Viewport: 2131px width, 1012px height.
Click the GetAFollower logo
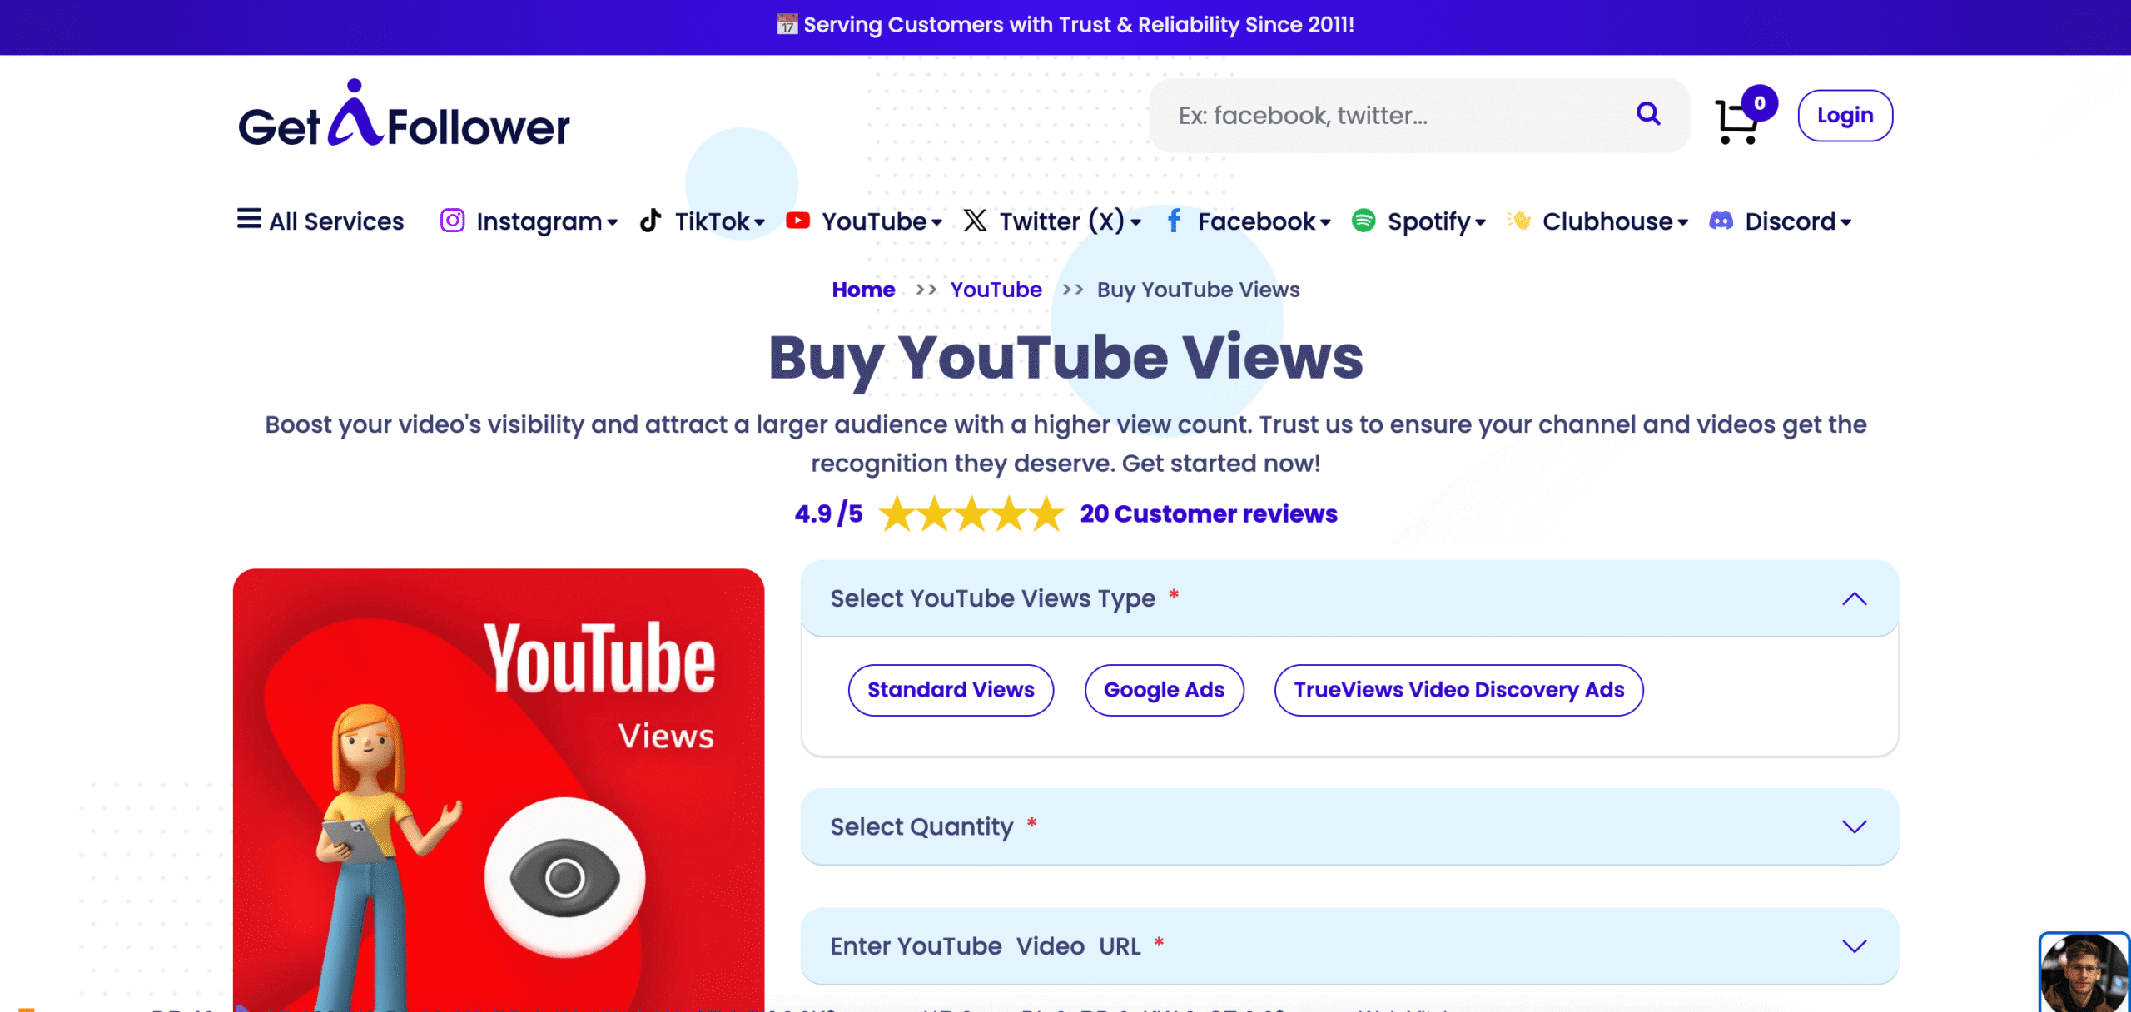[x=405, y=114]
